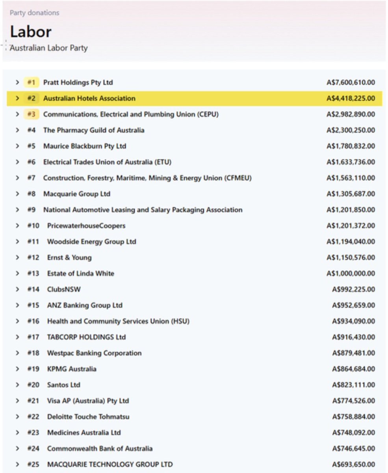Click the #3 rank badge
This screenshot has width=388, height=473.
point(32,114)
